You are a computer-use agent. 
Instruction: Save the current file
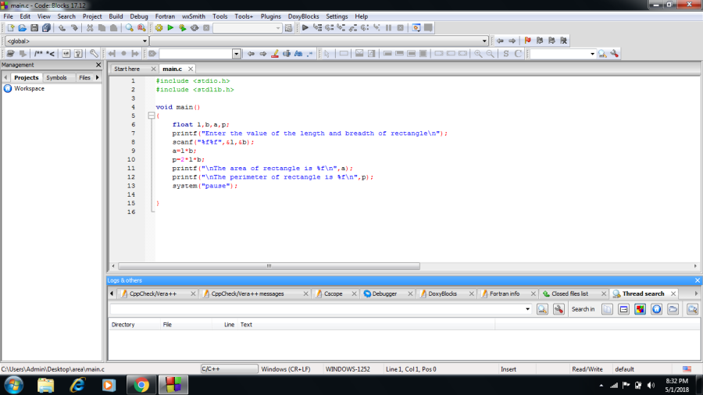coord(34,28)
